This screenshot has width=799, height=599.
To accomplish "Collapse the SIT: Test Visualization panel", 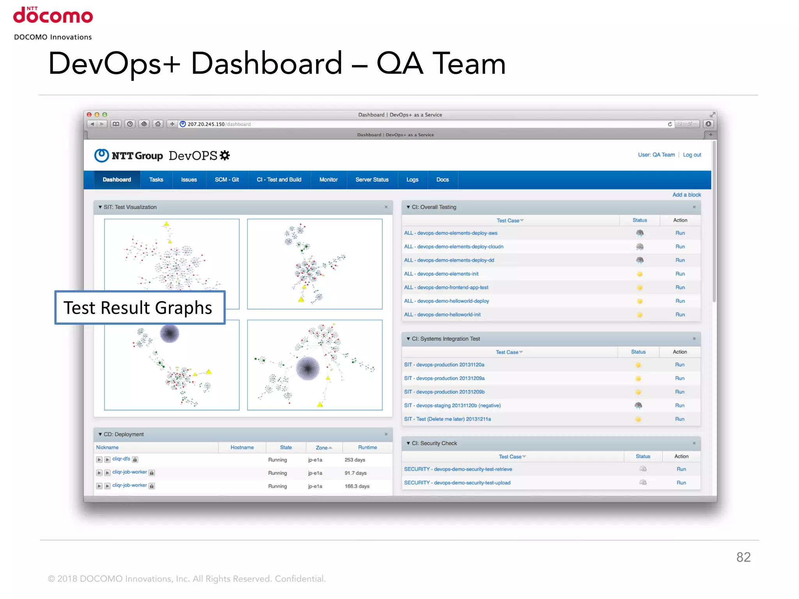I will point(100,207).
